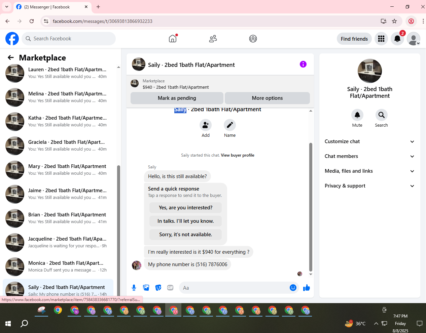
Task: Open View buyer profile link
Action: (238, 155)
